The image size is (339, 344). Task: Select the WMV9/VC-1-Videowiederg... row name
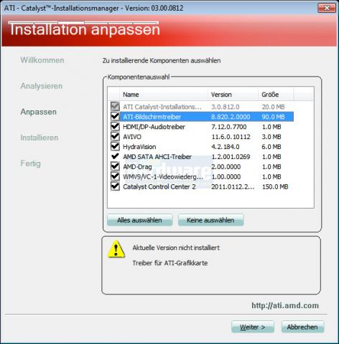(x=163, y=177)
